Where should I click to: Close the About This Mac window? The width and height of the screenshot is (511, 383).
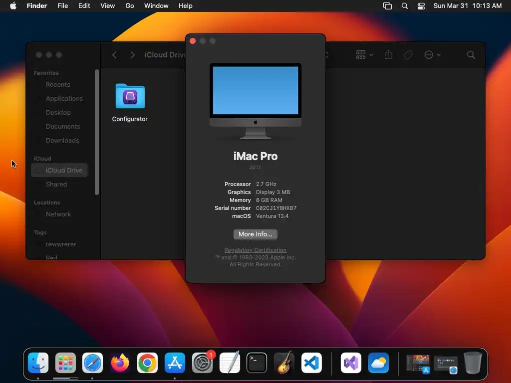[x=193, y=41]
